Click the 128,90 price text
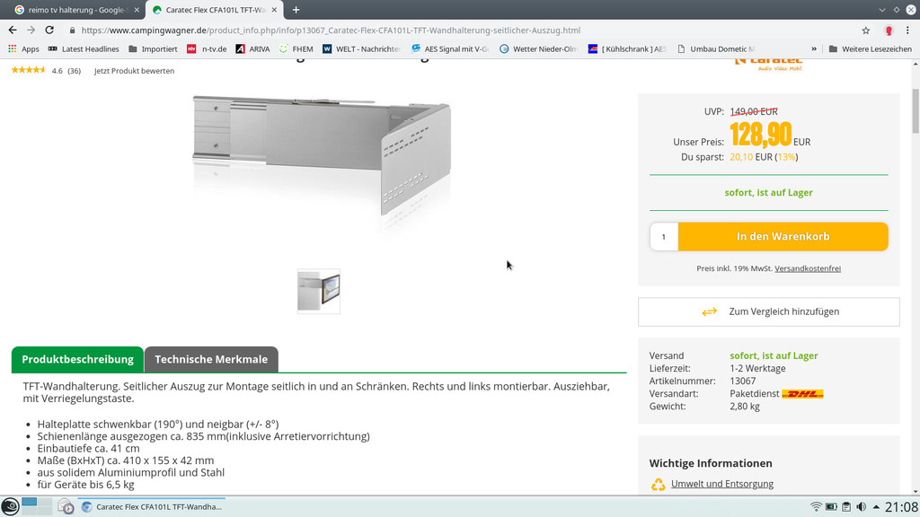Image resolution: width=920 pixels, height=517 pixels. point(760,135)
